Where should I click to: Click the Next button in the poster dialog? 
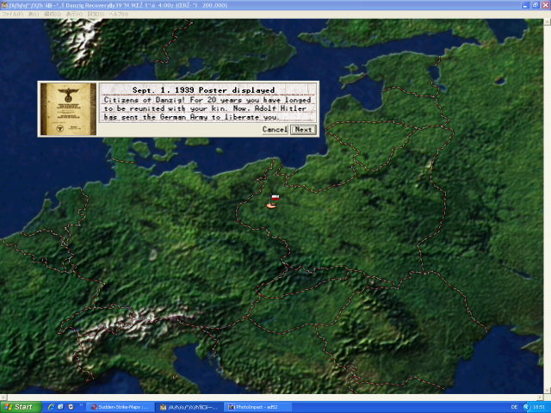pyautogui.click(x=303, y=129)
